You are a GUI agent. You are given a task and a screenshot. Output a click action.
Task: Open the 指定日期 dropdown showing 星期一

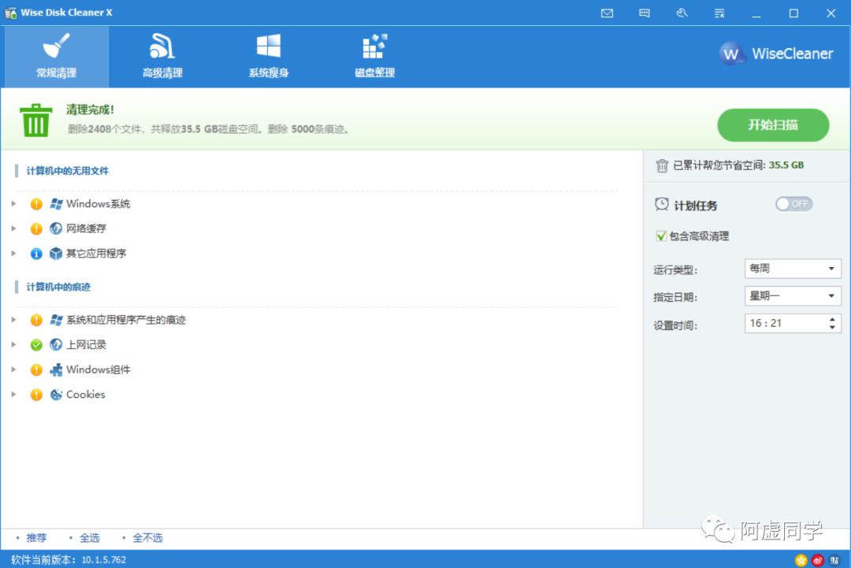pyautogui.click(x=793, y=296)
